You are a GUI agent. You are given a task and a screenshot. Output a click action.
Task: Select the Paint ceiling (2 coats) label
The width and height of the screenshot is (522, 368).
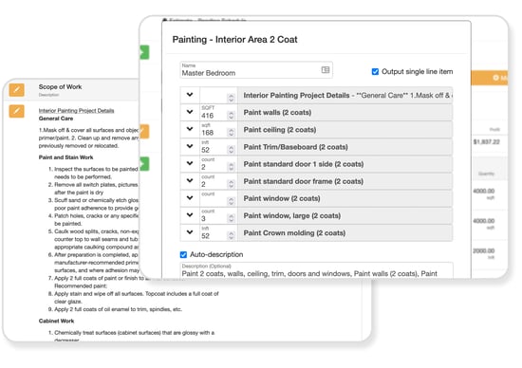pos(280,130)
